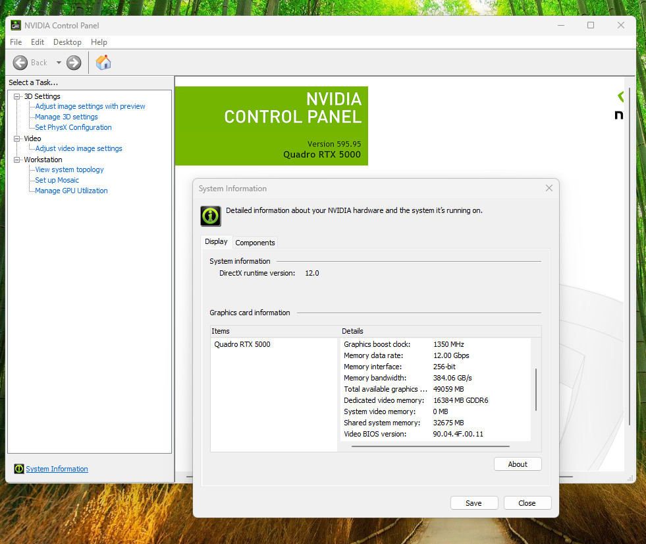Screen dimensions: 646x544
Task: Collapse the Workstation tree node
Action: tap(17, 160)
